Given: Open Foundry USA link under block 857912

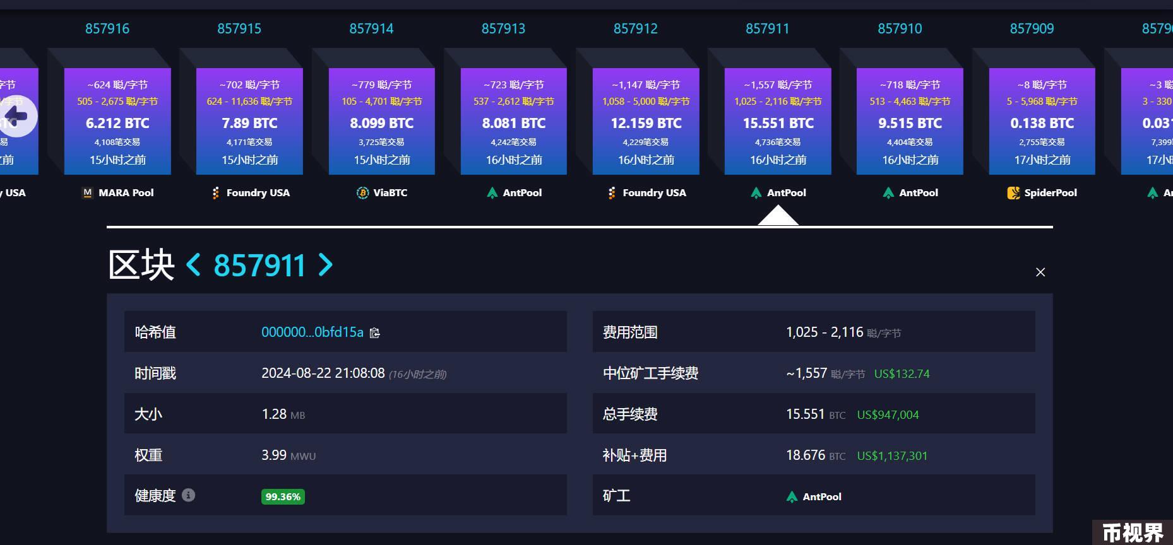Looking at the screenshot, I should point(654,192).
